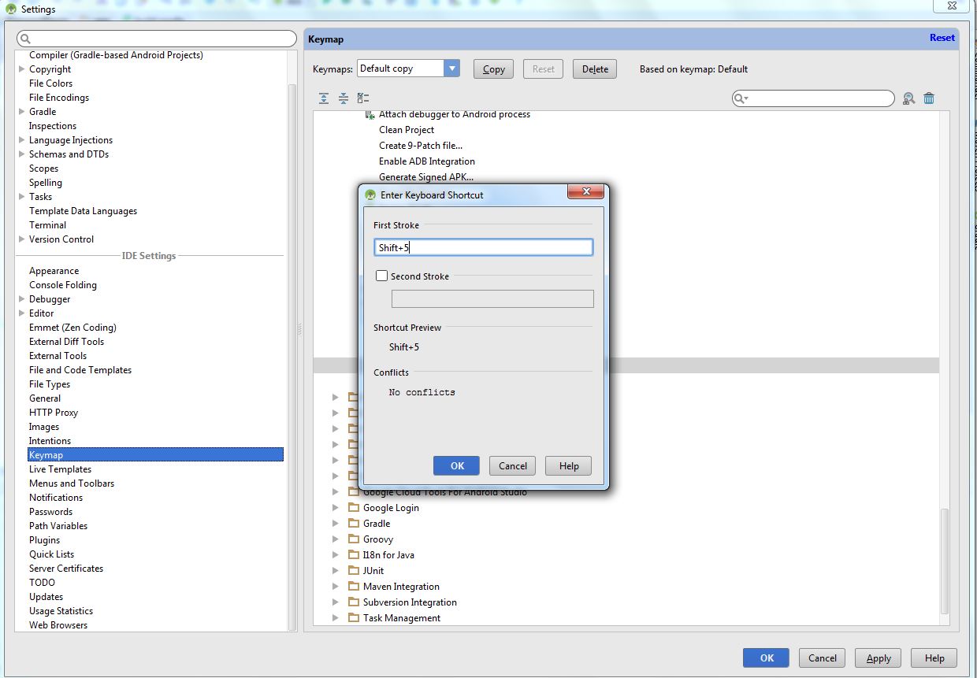Expand the Maven Integration tree node

click(x=336, y=586)
